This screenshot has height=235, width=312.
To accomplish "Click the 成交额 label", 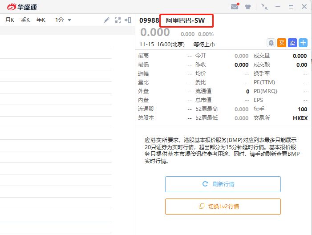I will (262, 65).
